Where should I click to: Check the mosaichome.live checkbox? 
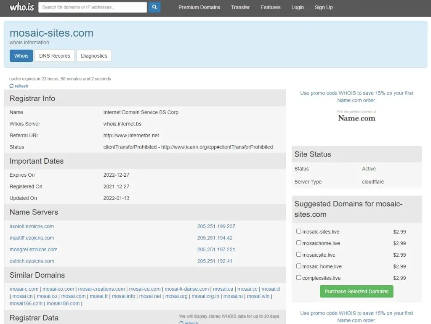coord(298,243)
